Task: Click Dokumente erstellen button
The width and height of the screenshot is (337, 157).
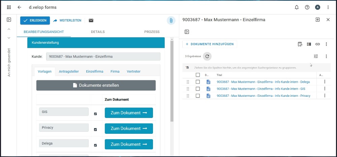Action: 96,85
